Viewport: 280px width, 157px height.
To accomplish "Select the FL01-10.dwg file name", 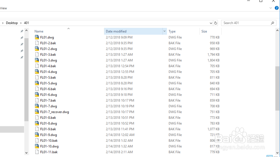I will pyautogui.click(x=49, y=146).
